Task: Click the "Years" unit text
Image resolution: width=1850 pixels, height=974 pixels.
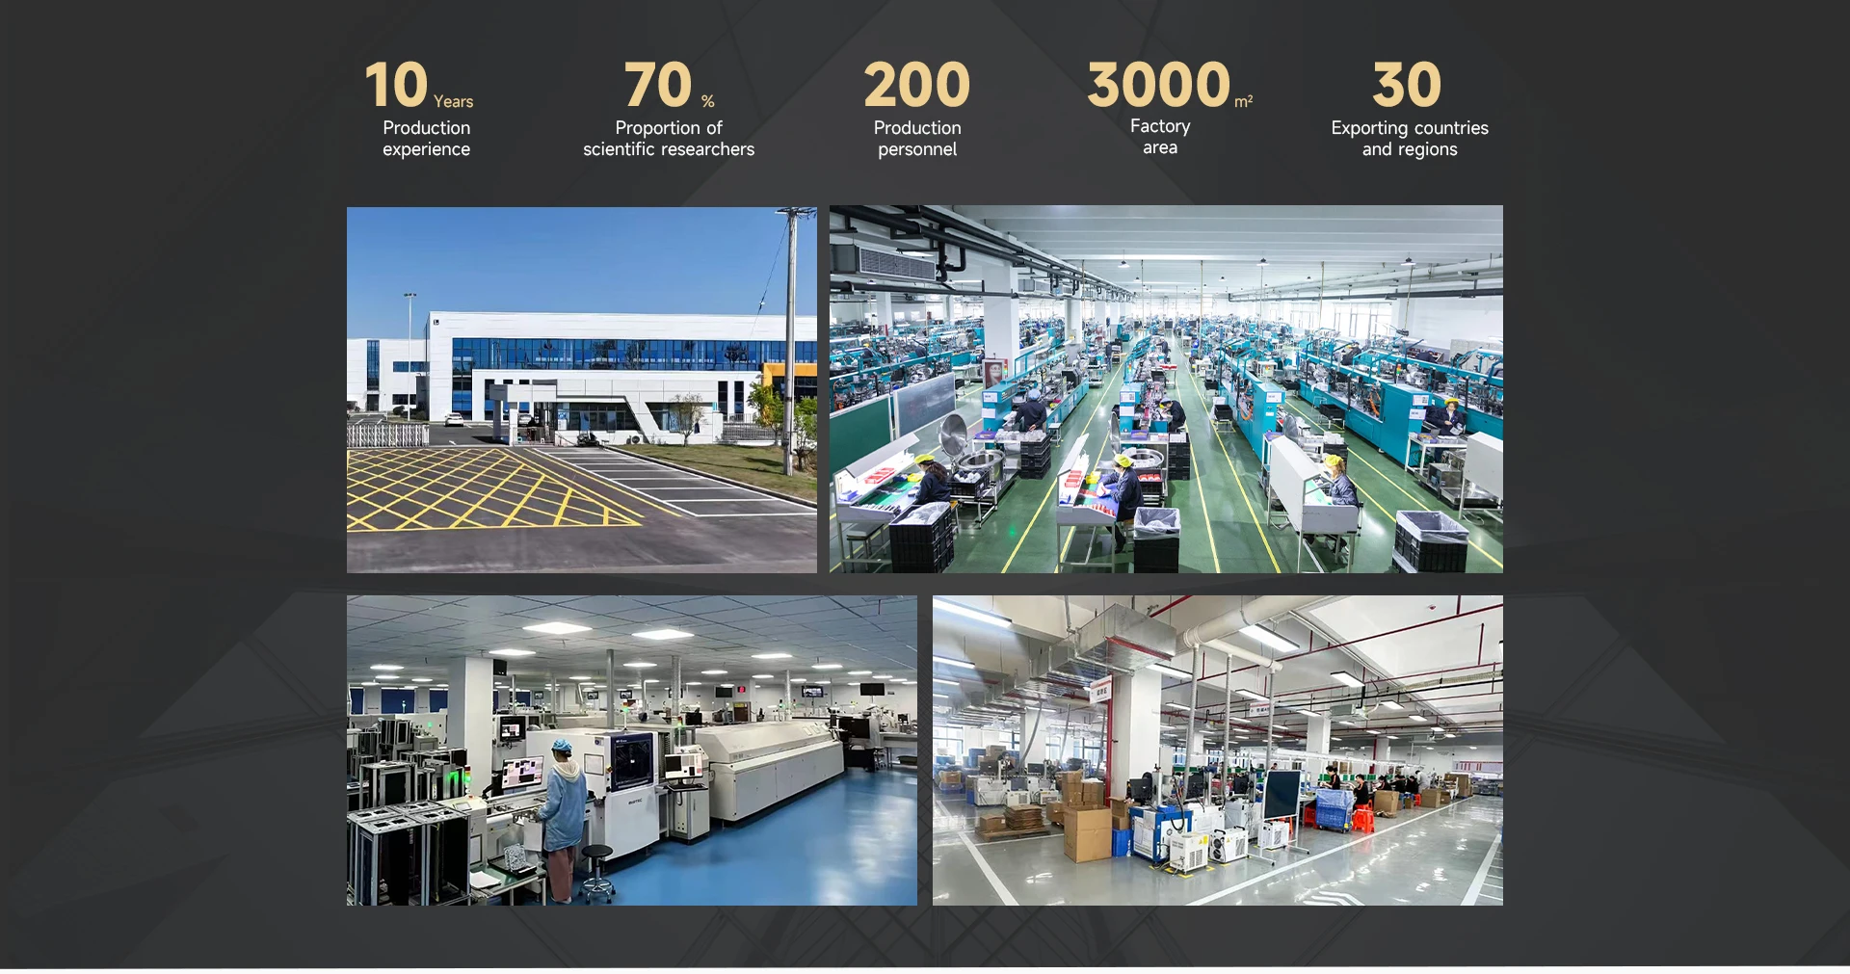Action: [x=454, y=101]
